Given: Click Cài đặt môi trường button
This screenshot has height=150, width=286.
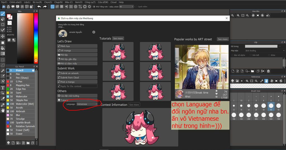Looking at the screenshot, I should (77, 96).
